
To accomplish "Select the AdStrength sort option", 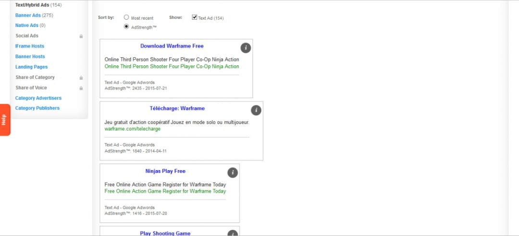I will (126, 27).
